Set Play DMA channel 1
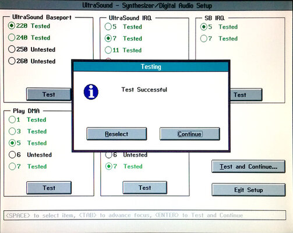 click(27, 119)
